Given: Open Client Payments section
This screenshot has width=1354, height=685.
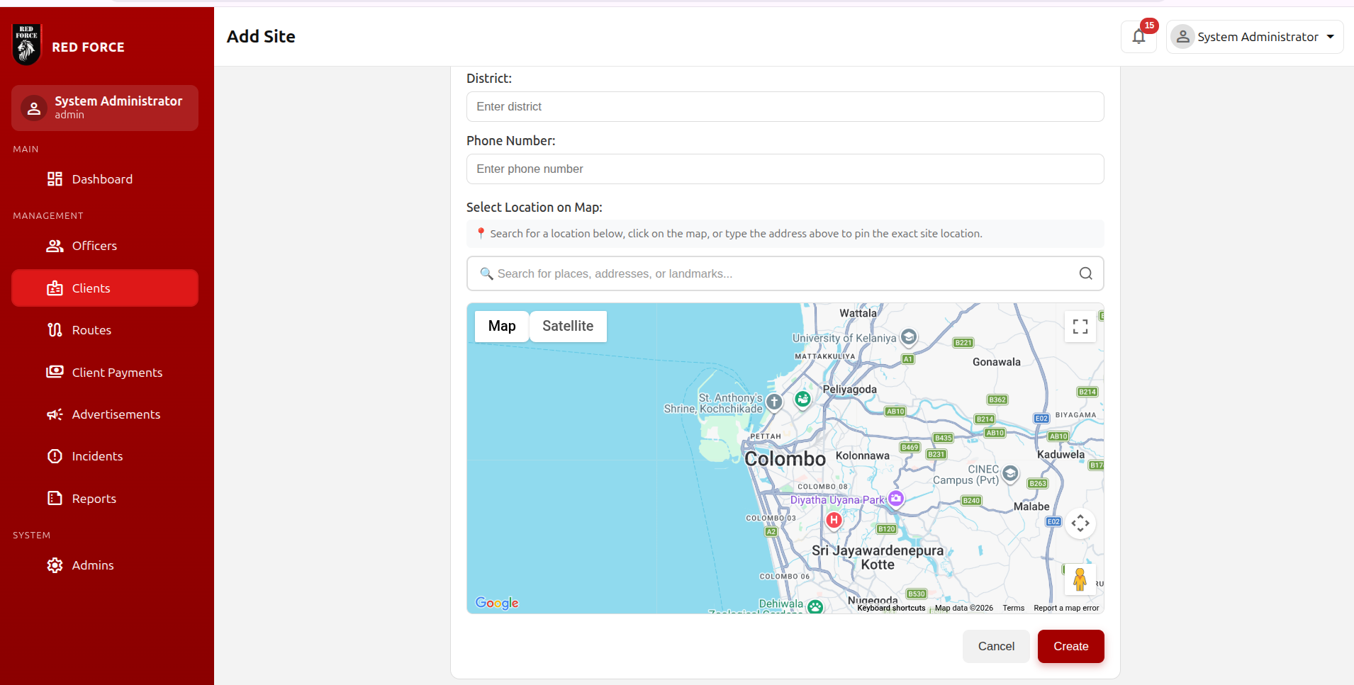Looking at the screenshot, I should [117, 373].
